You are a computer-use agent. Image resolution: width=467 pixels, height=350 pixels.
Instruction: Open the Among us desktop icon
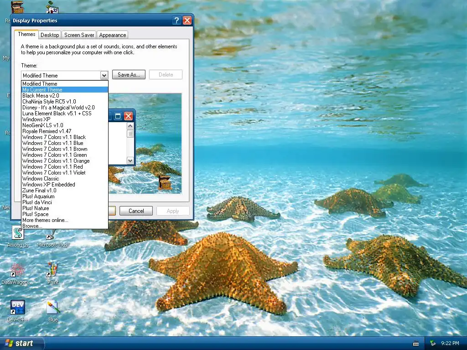(18, 237)
